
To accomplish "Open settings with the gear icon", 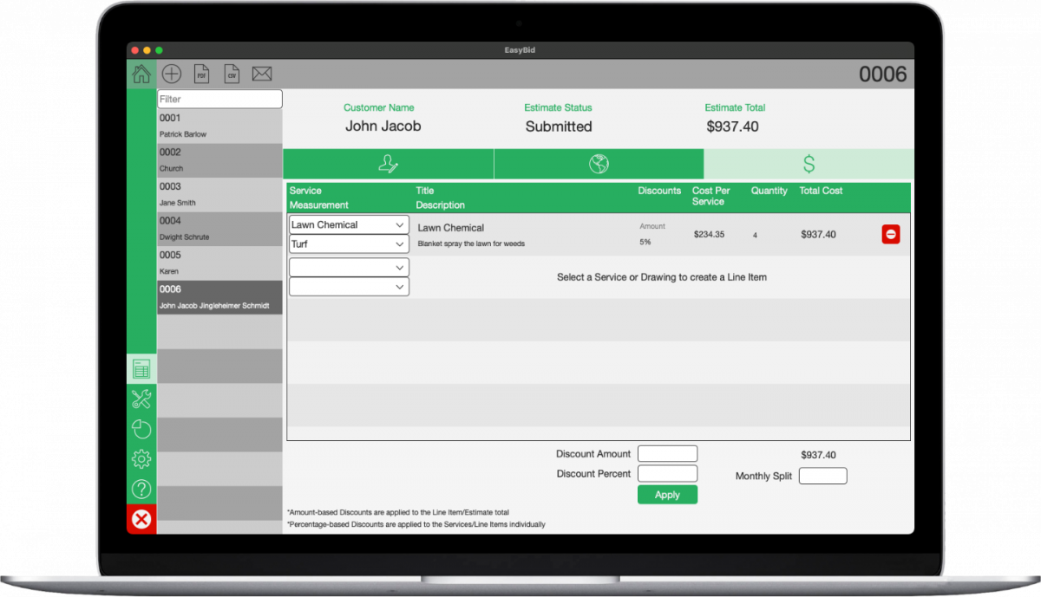I will coord(141,458).
